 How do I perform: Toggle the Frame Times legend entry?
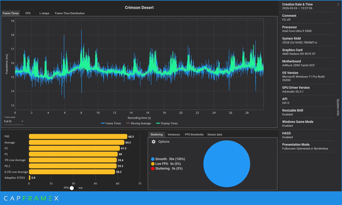tap(111, 123)
